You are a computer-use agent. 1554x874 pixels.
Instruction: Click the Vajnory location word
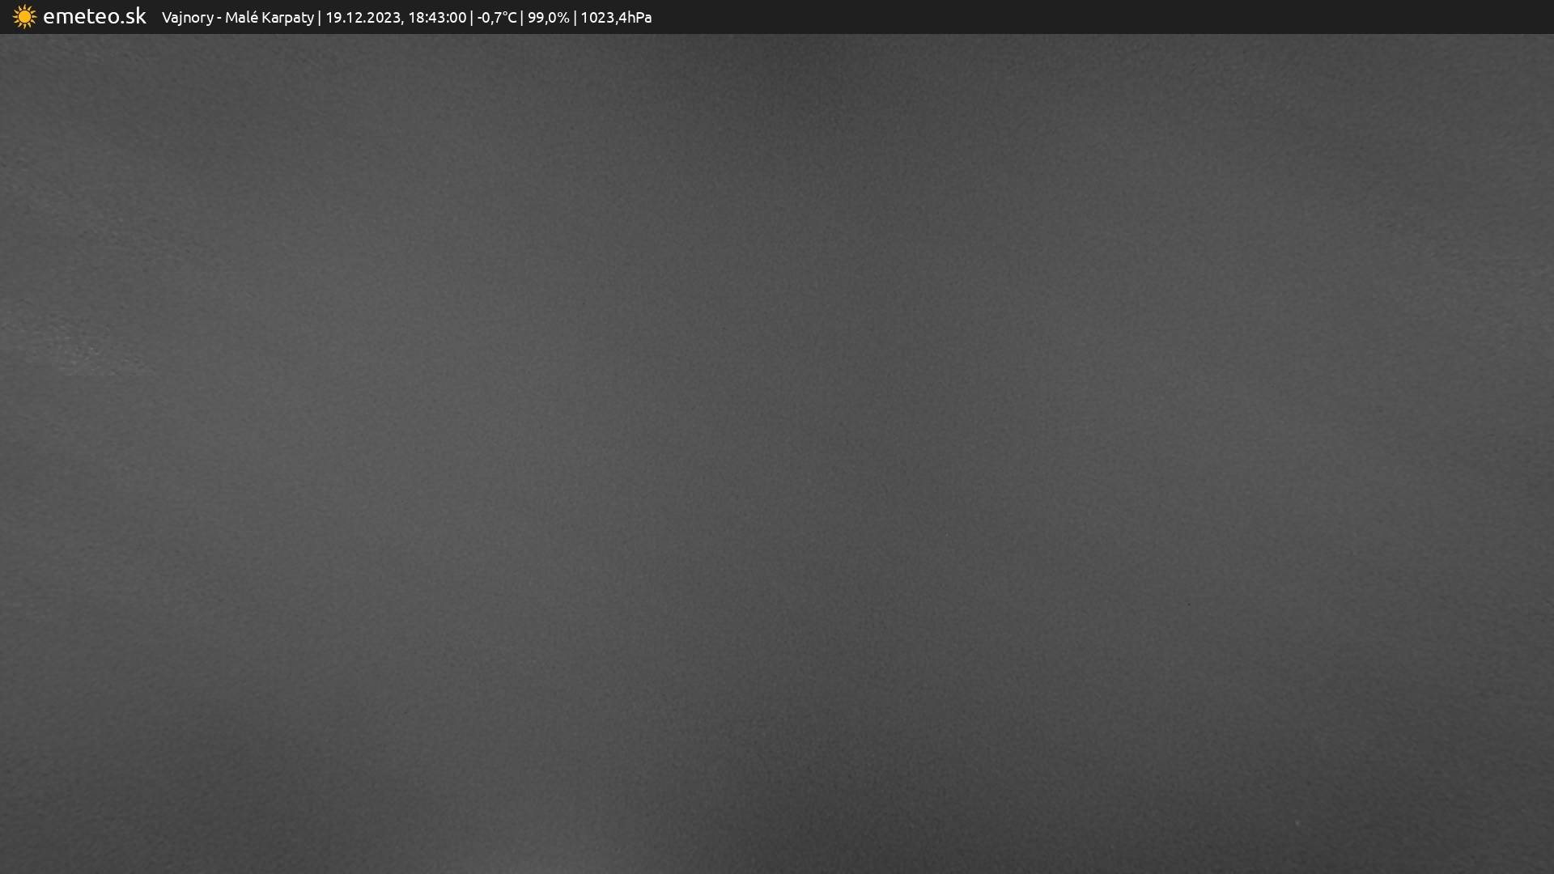[x=187, y=18]
